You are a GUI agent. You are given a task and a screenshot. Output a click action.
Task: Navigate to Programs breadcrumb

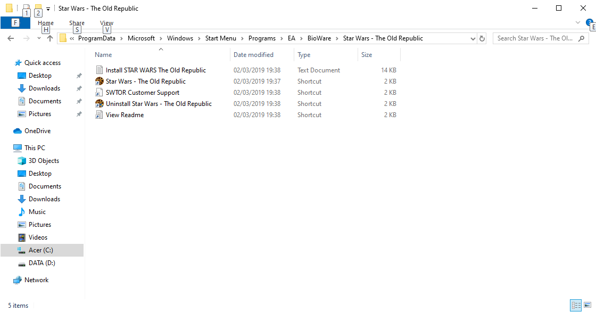262,38
